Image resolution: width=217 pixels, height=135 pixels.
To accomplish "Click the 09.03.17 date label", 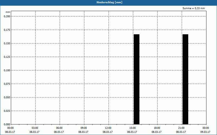I will 205,132.
